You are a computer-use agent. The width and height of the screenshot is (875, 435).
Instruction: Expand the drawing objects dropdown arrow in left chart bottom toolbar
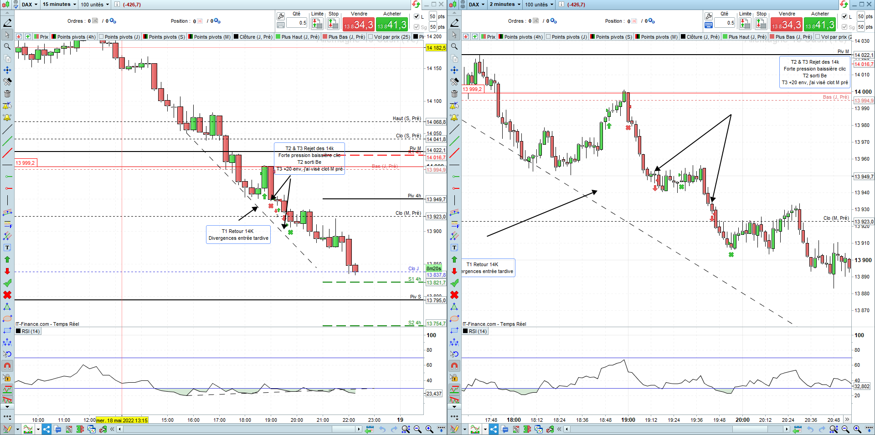[x=17, y=429]
